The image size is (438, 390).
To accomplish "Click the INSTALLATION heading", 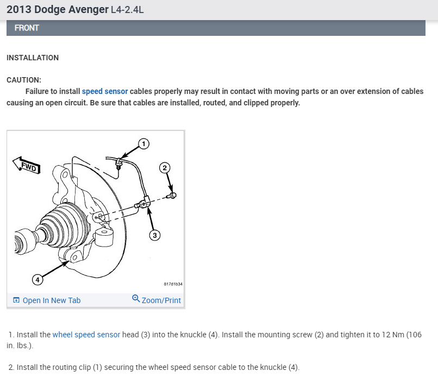I will click(33, 58).
